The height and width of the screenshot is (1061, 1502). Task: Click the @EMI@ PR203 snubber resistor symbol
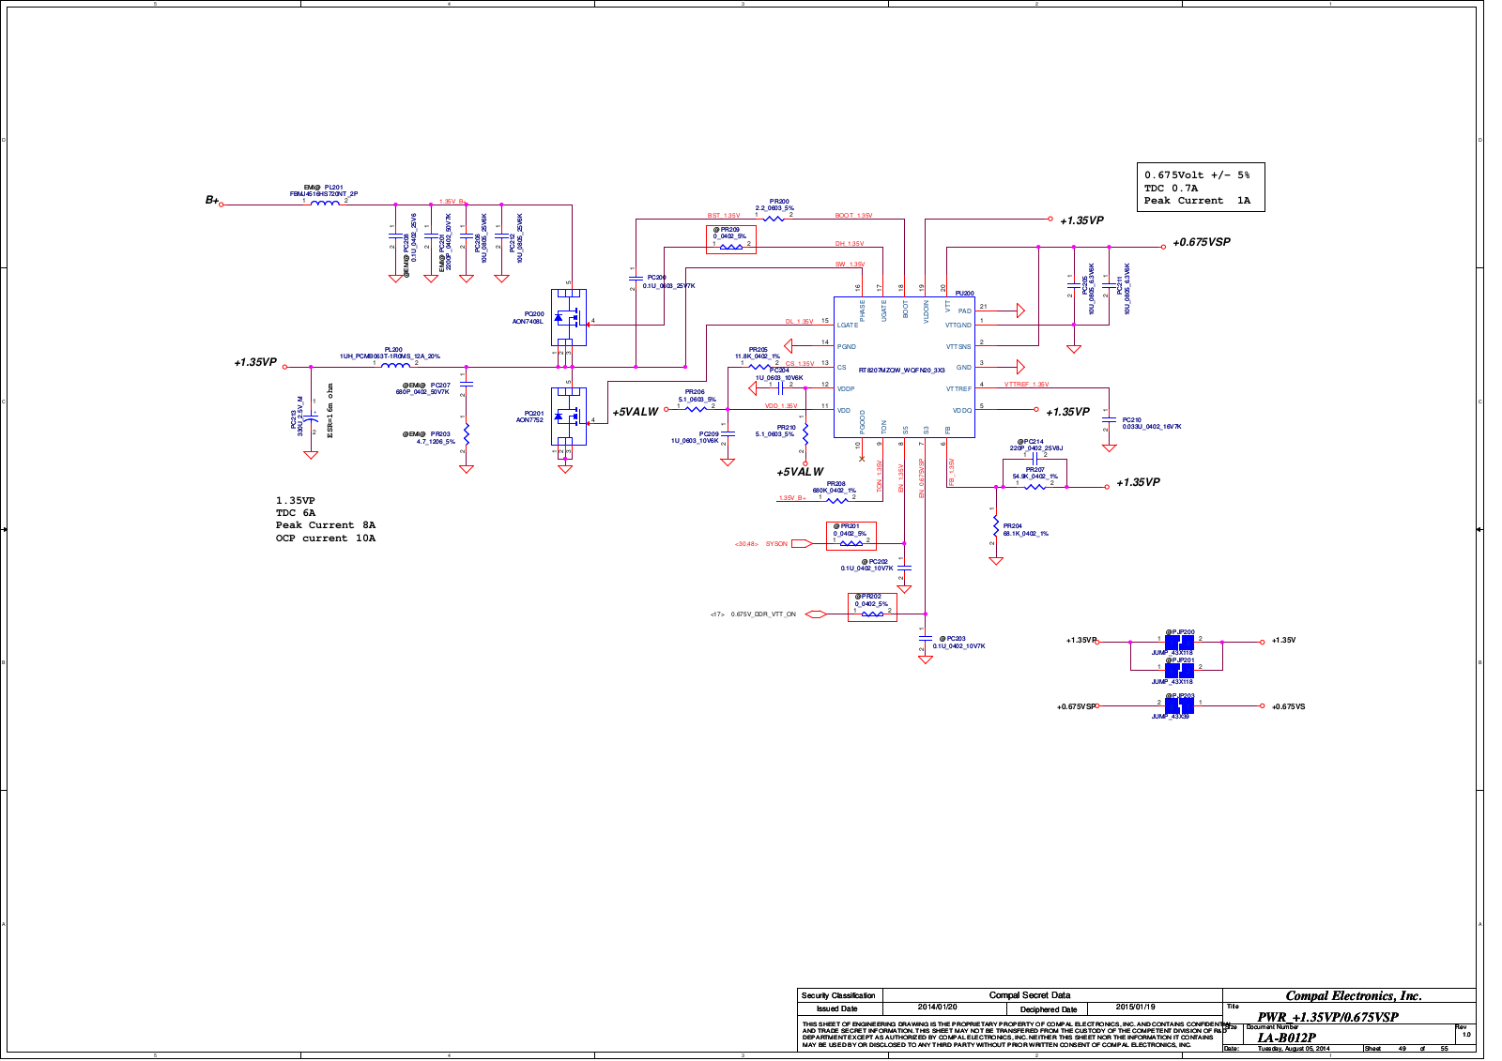[467, 436]
